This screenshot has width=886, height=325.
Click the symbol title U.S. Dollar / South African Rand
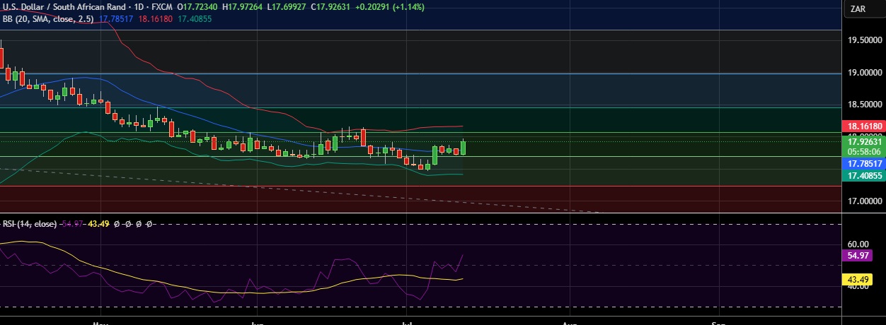tap(64, 7)
